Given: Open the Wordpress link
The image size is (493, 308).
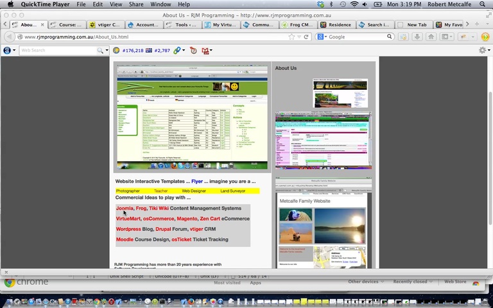Looking at the screenshot, I should pos(128,229).
